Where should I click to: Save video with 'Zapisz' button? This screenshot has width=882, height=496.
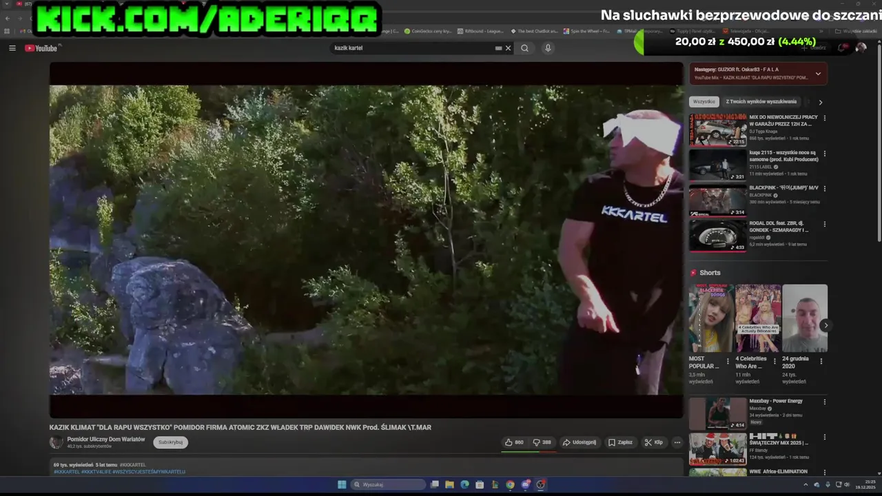[x=620, y=442]
